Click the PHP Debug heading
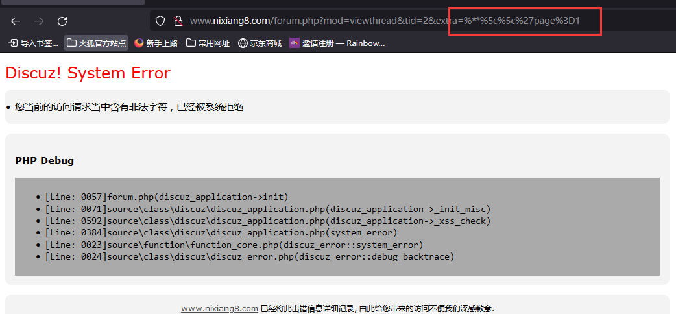 click(x=44, y=161)
